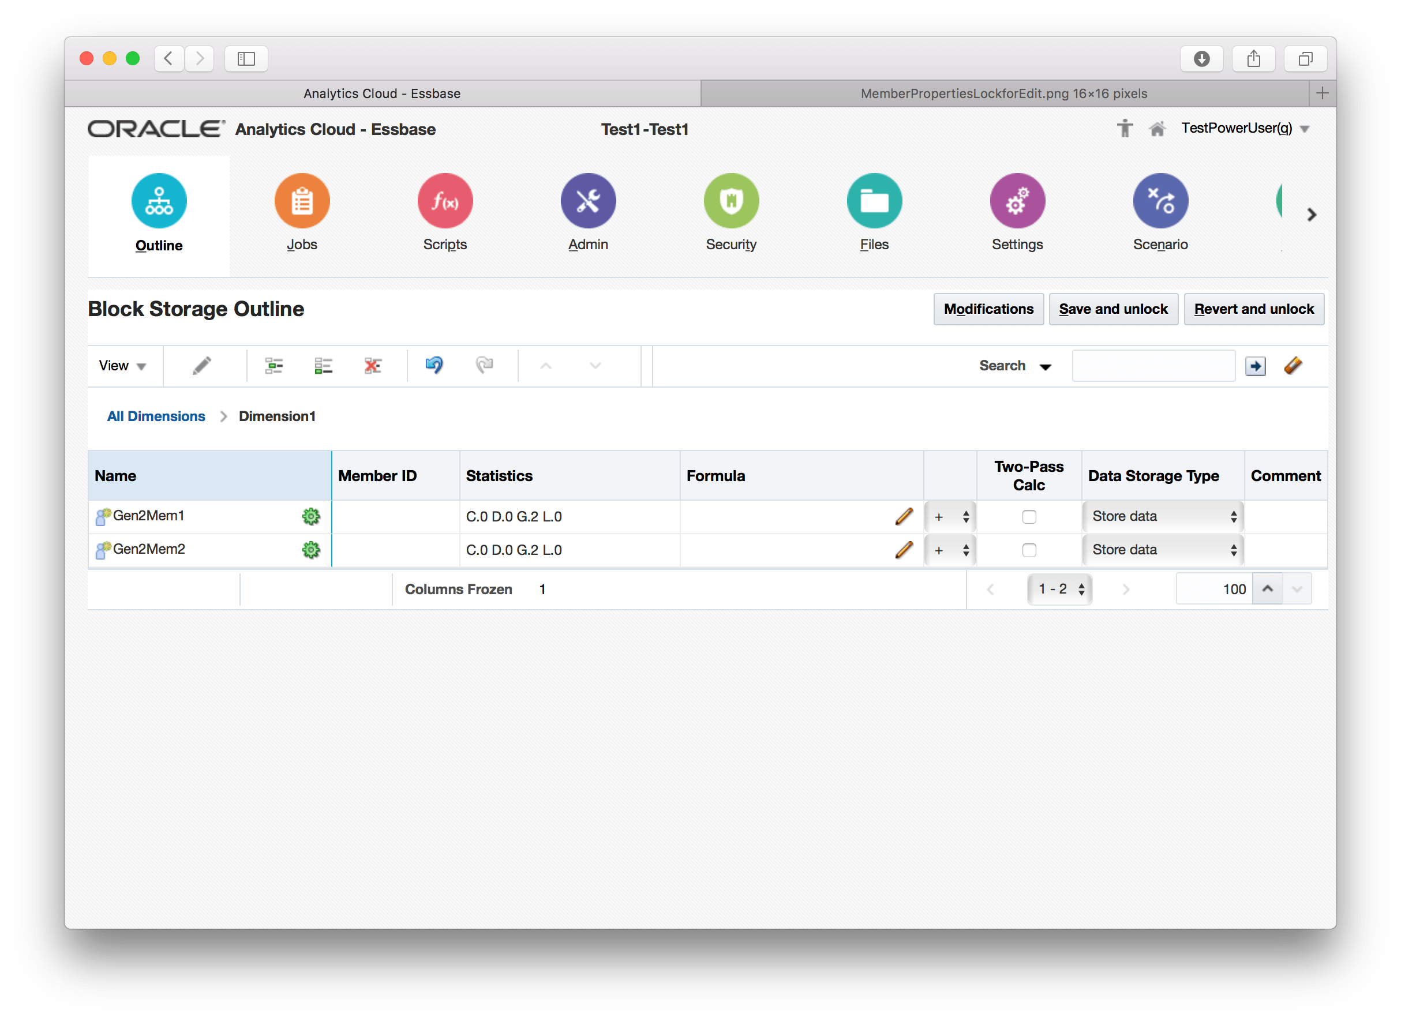Screen dimensions: 1401x1021
Task: Switch to MemberPropertiesLockforEdit.png browser tab
Action: [x=1003, y=93]
